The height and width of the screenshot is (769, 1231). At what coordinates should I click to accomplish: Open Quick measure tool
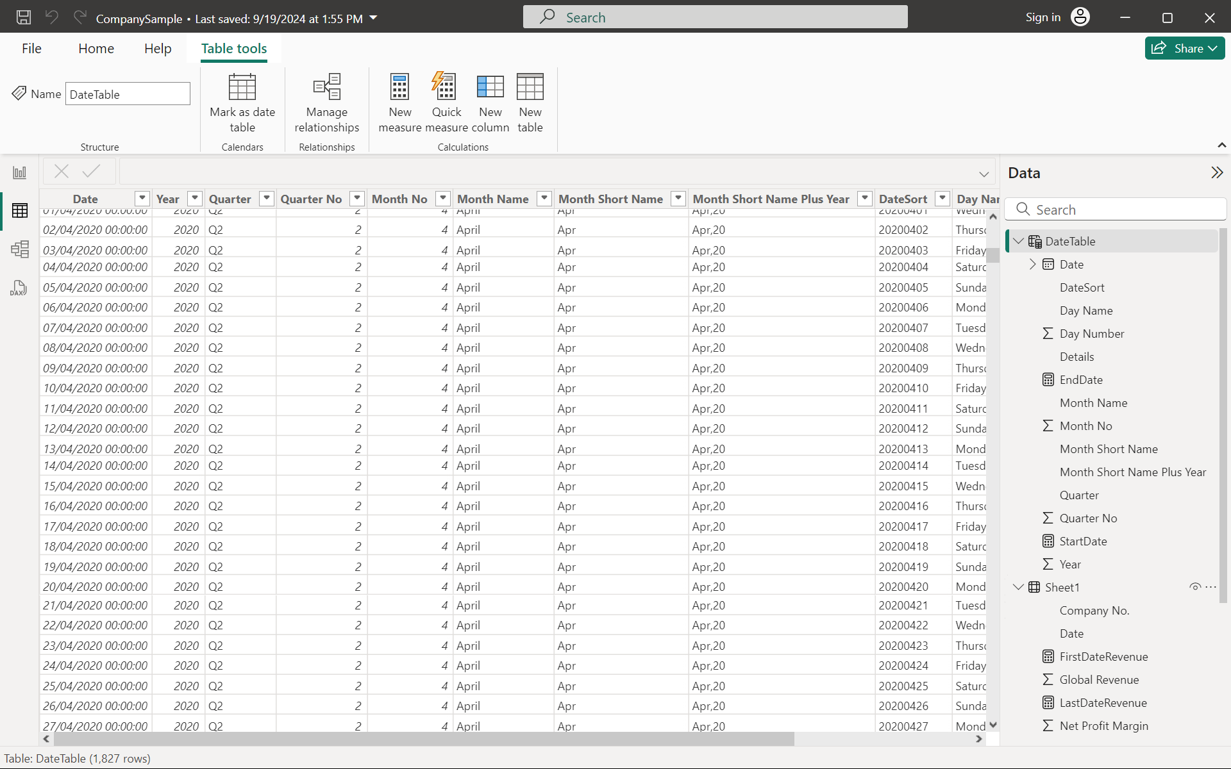tap(446, 103)
